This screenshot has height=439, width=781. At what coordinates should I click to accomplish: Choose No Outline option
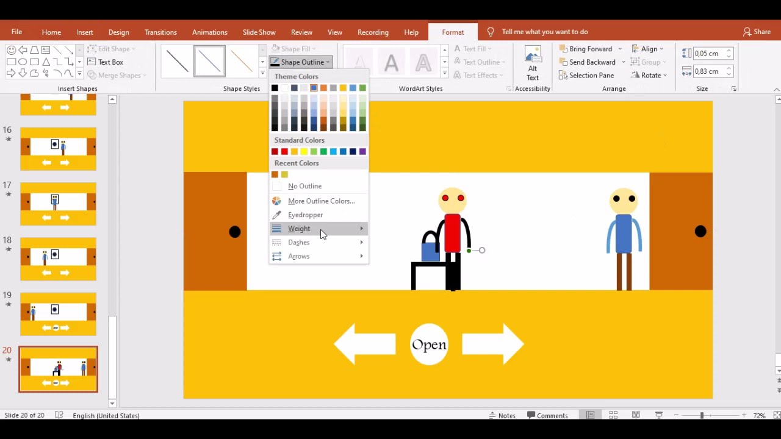319,187
